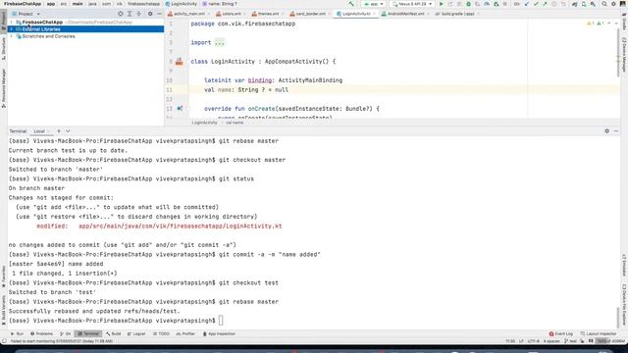This screenshot has width=628, height=353.
Task: Open the Run tool window
Action: point(18,333)
